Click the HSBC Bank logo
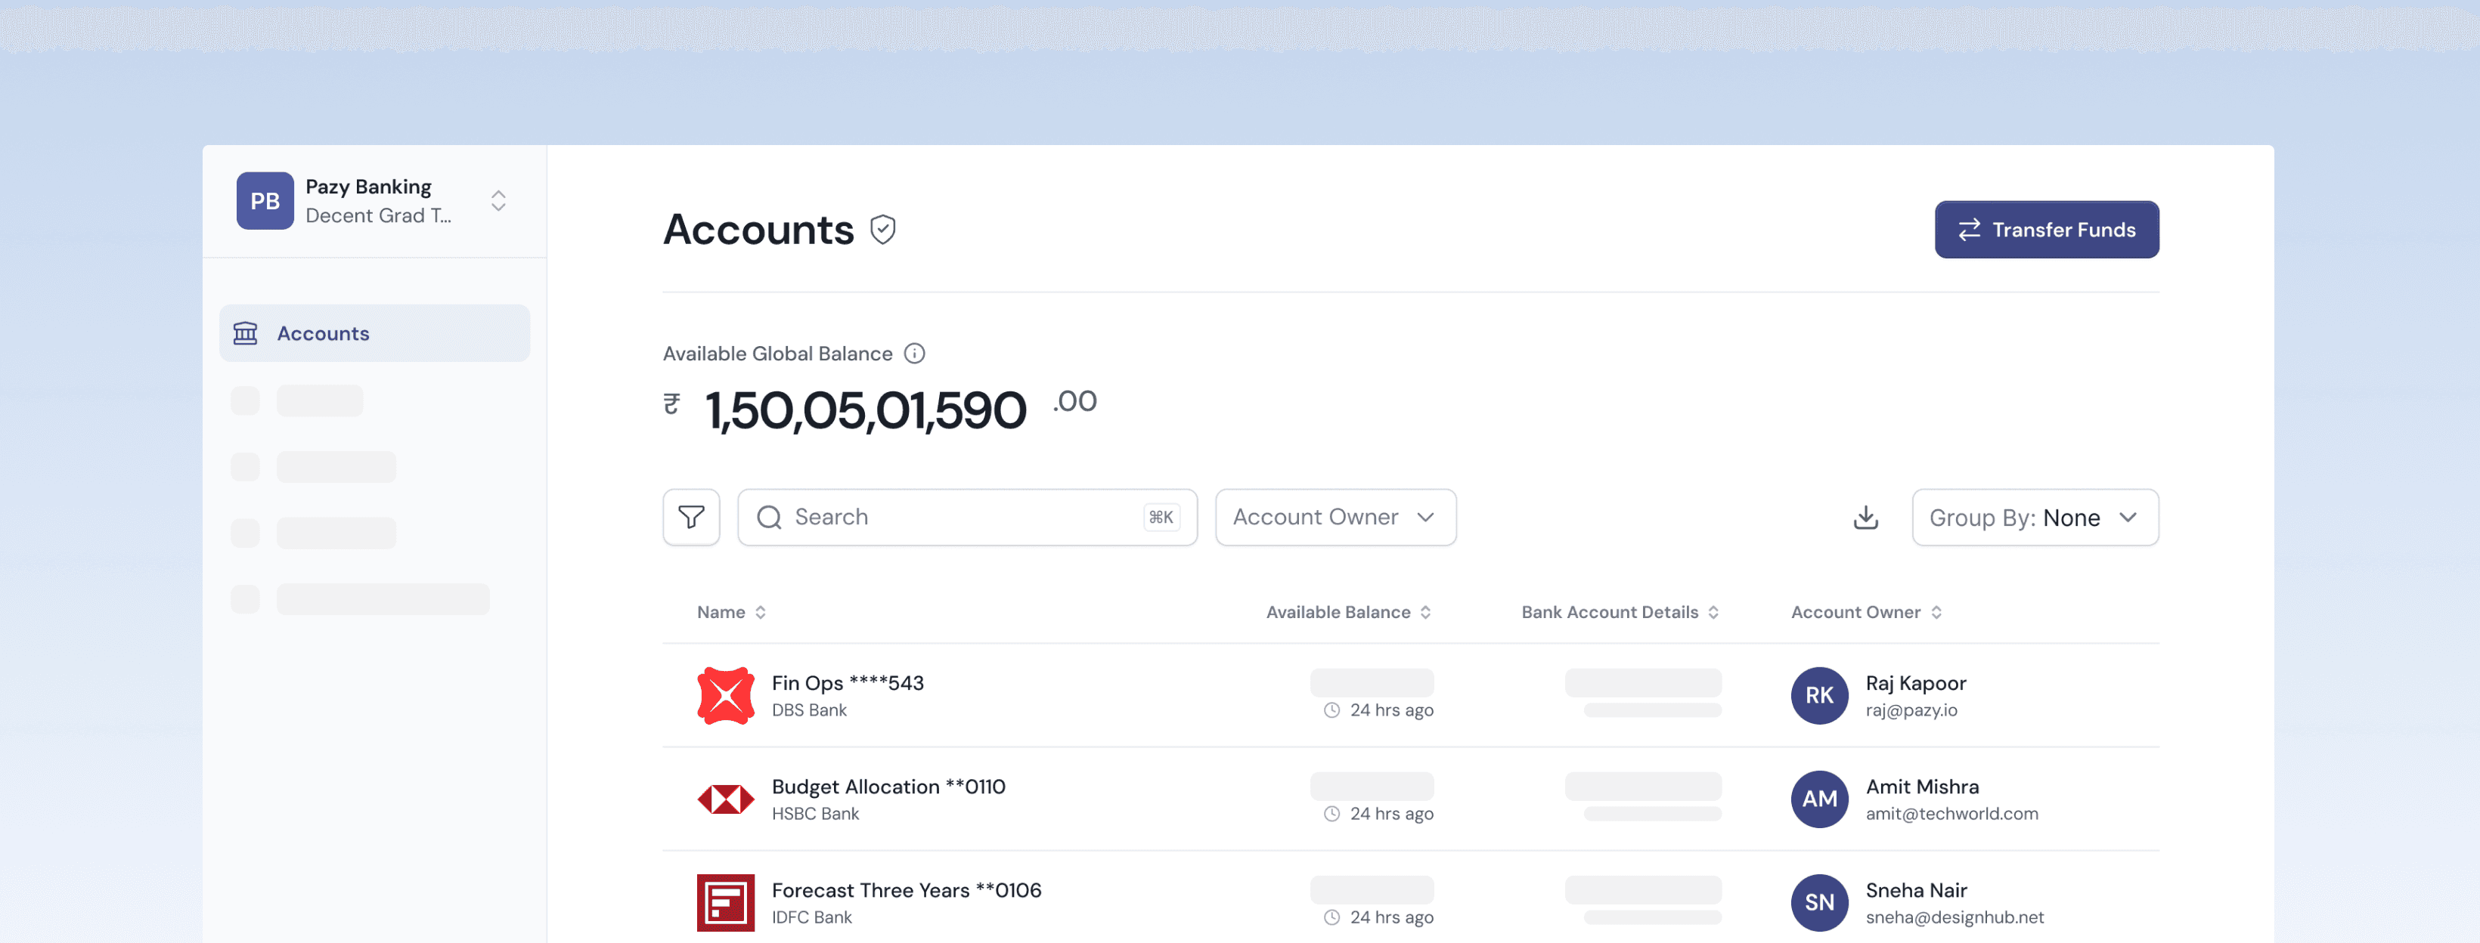The width and height of the screenshot is (2480, 943). click(725, 799)
